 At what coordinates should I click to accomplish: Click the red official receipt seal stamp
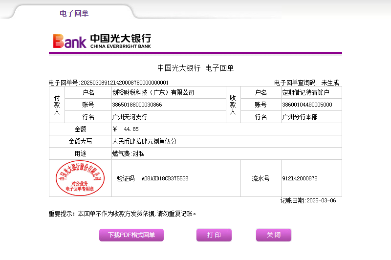[80, 178]
